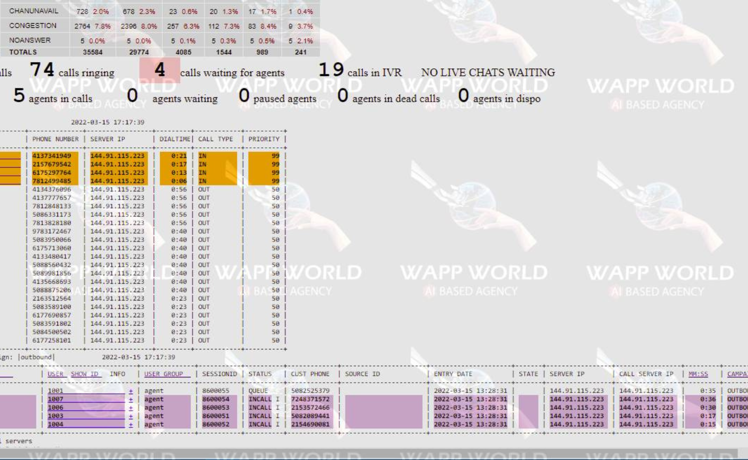Open agent 1006 user link
The height and width of the screenshot is (460, 748).
pyautogui.click(x=55, y=408)
